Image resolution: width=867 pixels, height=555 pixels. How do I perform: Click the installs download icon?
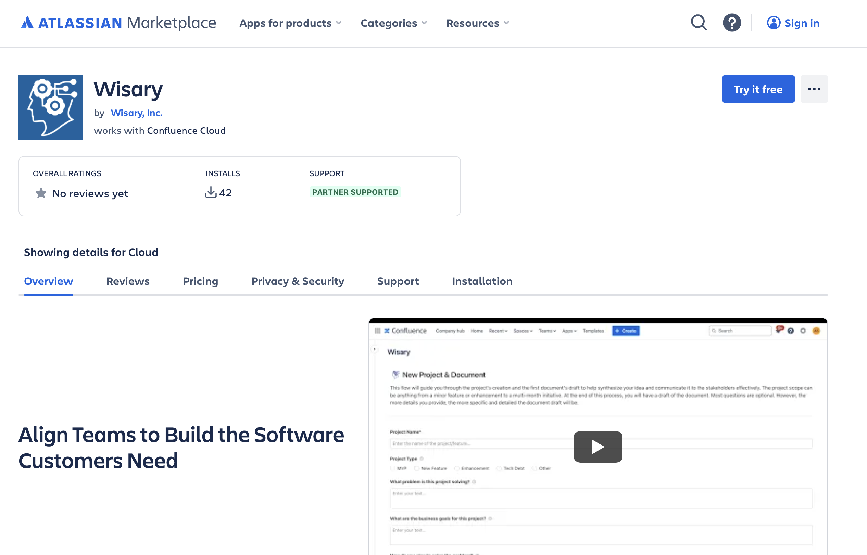[211, 192]
